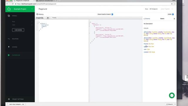The width and height of the screenshot is (188, 106).
Task: Open the user account name menu
Action: (167, 9)
